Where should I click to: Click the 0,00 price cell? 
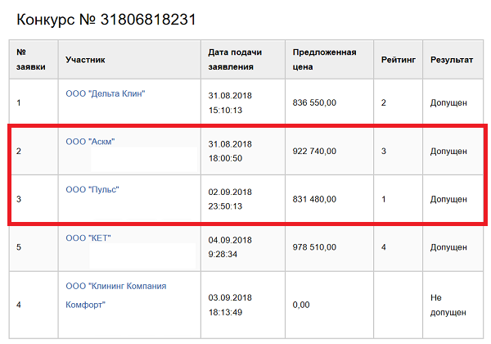[303, 305]
